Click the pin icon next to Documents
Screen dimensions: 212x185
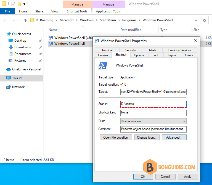(40, 54)
